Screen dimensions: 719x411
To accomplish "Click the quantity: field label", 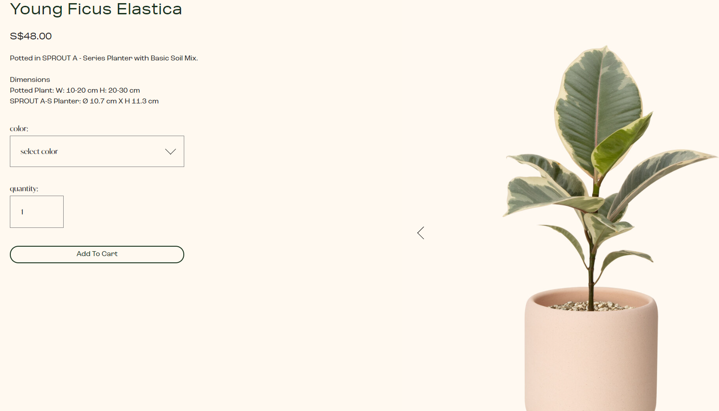I will pyautogui.click(x=24, y=189).
